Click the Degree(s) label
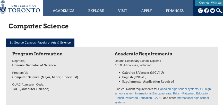Screen dimensions: 223x105 pyautogui.click(x=19, y=61)
